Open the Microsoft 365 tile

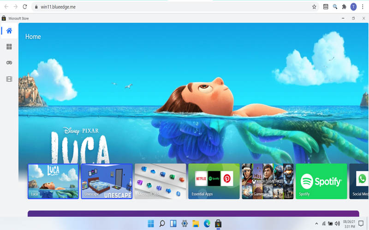pyautogui.click(x=160, y=181)
